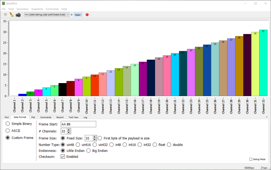
Task: Switch endianness to Big Endian
Action: pyautogui.click(x=89, y=151)
